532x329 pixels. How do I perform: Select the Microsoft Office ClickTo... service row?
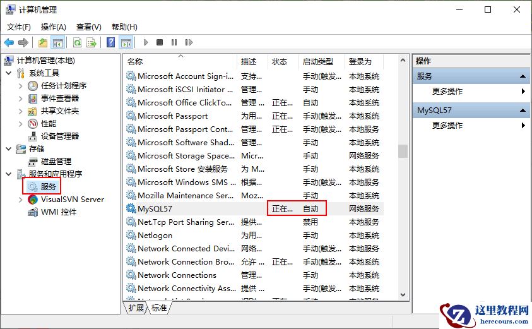(254, 102)
